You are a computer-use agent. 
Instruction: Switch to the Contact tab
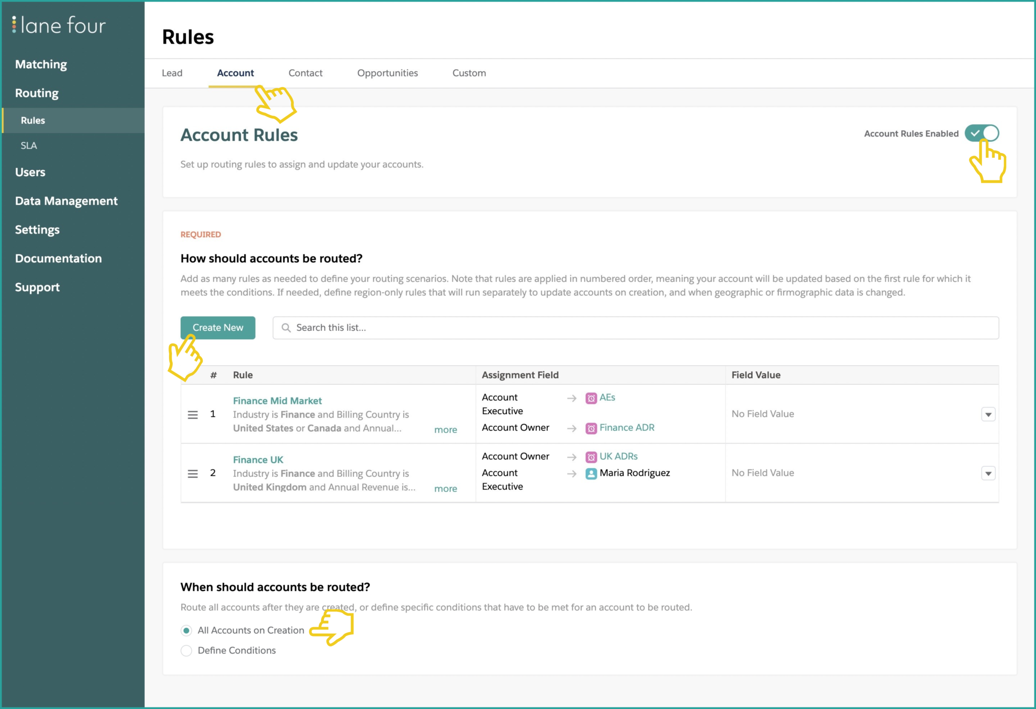click(x=306, y=73)
